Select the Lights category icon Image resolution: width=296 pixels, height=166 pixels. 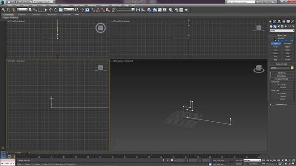(x=278, y=26)
